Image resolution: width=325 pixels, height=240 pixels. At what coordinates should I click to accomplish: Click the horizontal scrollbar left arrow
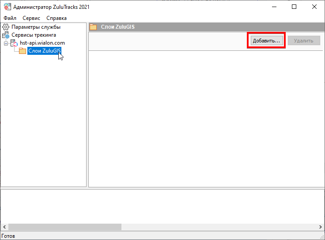[x=4, y=227]
